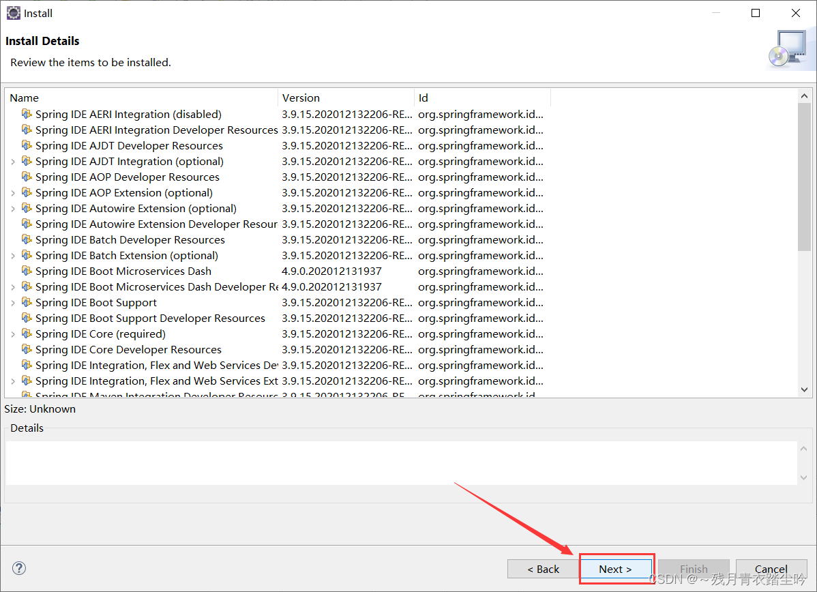This screenshot has height=592, width=817.
Task: Click the icon beside Integration, Flex and Web Services Dev row
Action: click(27, 364)
